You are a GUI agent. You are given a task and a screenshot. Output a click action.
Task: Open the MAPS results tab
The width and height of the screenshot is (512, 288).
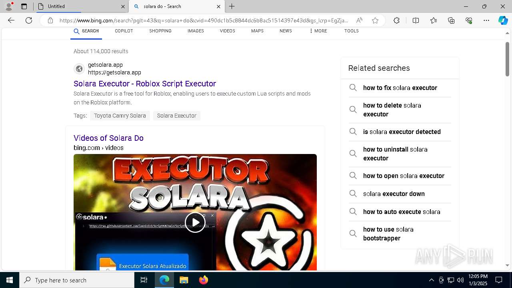[257, 31]
